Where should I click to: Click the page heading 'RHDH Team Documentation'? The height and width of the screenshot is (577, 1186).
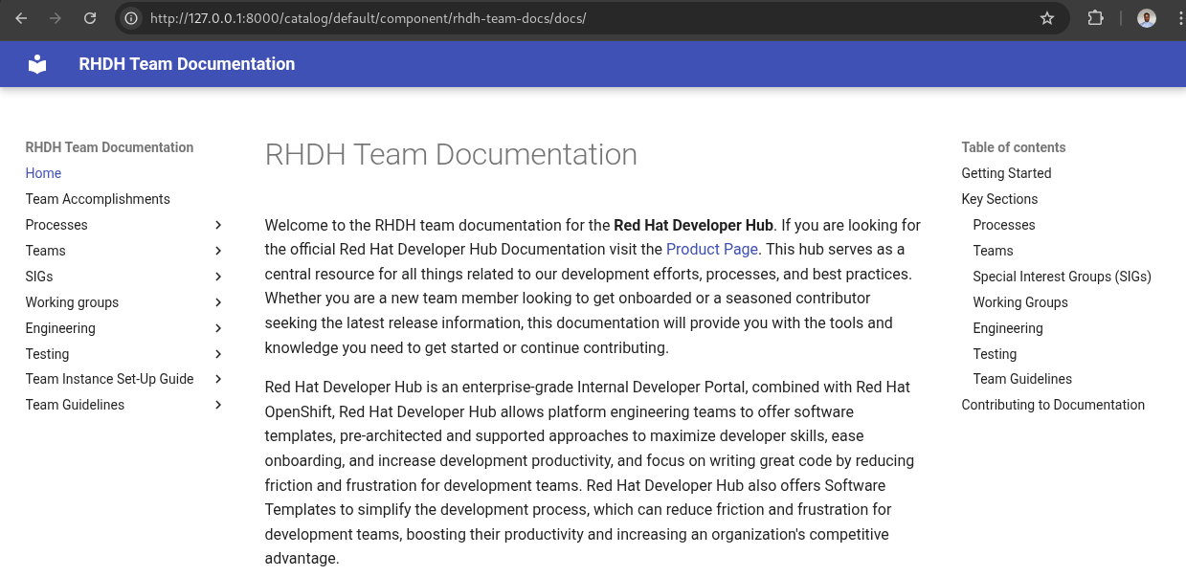tap(451, 154)
